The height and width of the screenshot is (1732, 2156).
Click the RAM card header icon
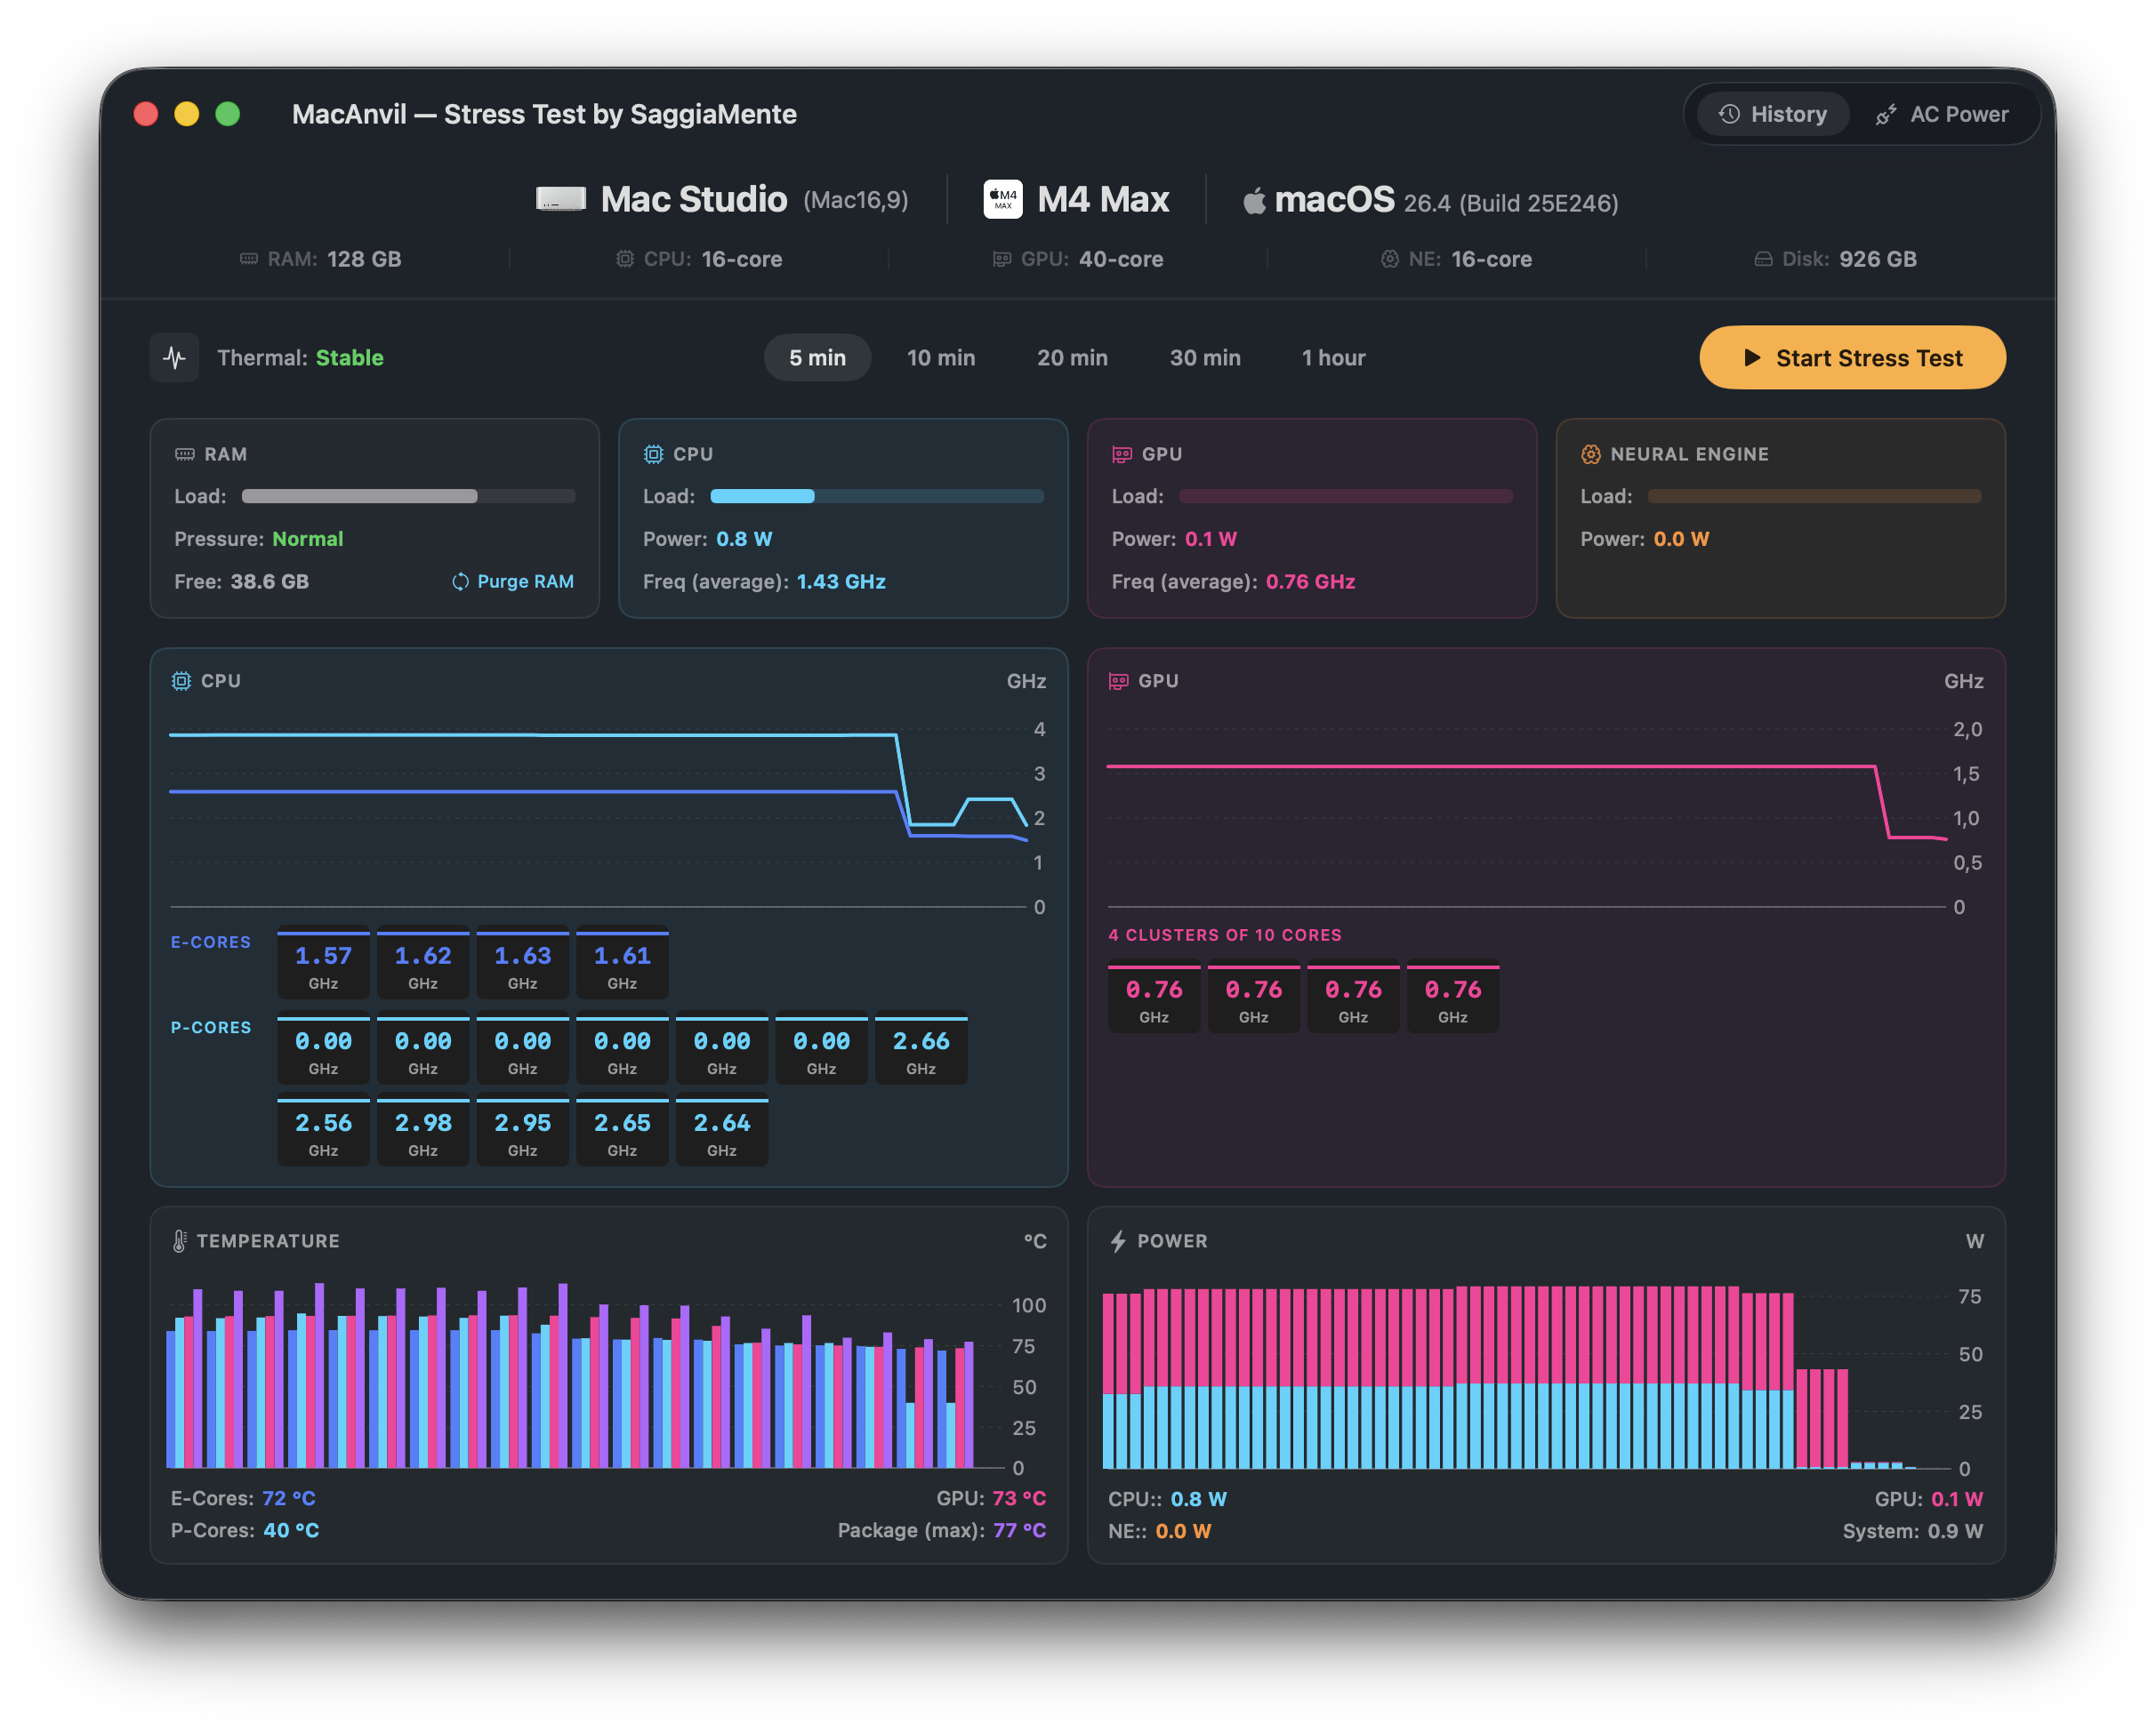click(185, 453)
